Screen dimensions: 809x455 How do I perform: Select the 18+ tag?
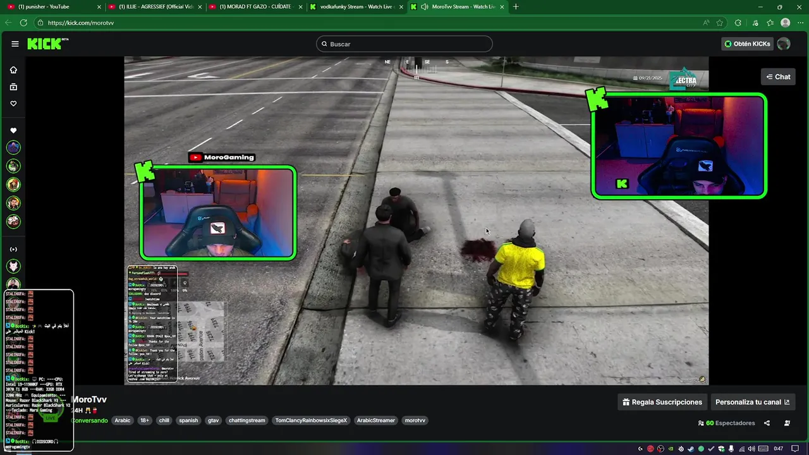(x=145, y=420)
